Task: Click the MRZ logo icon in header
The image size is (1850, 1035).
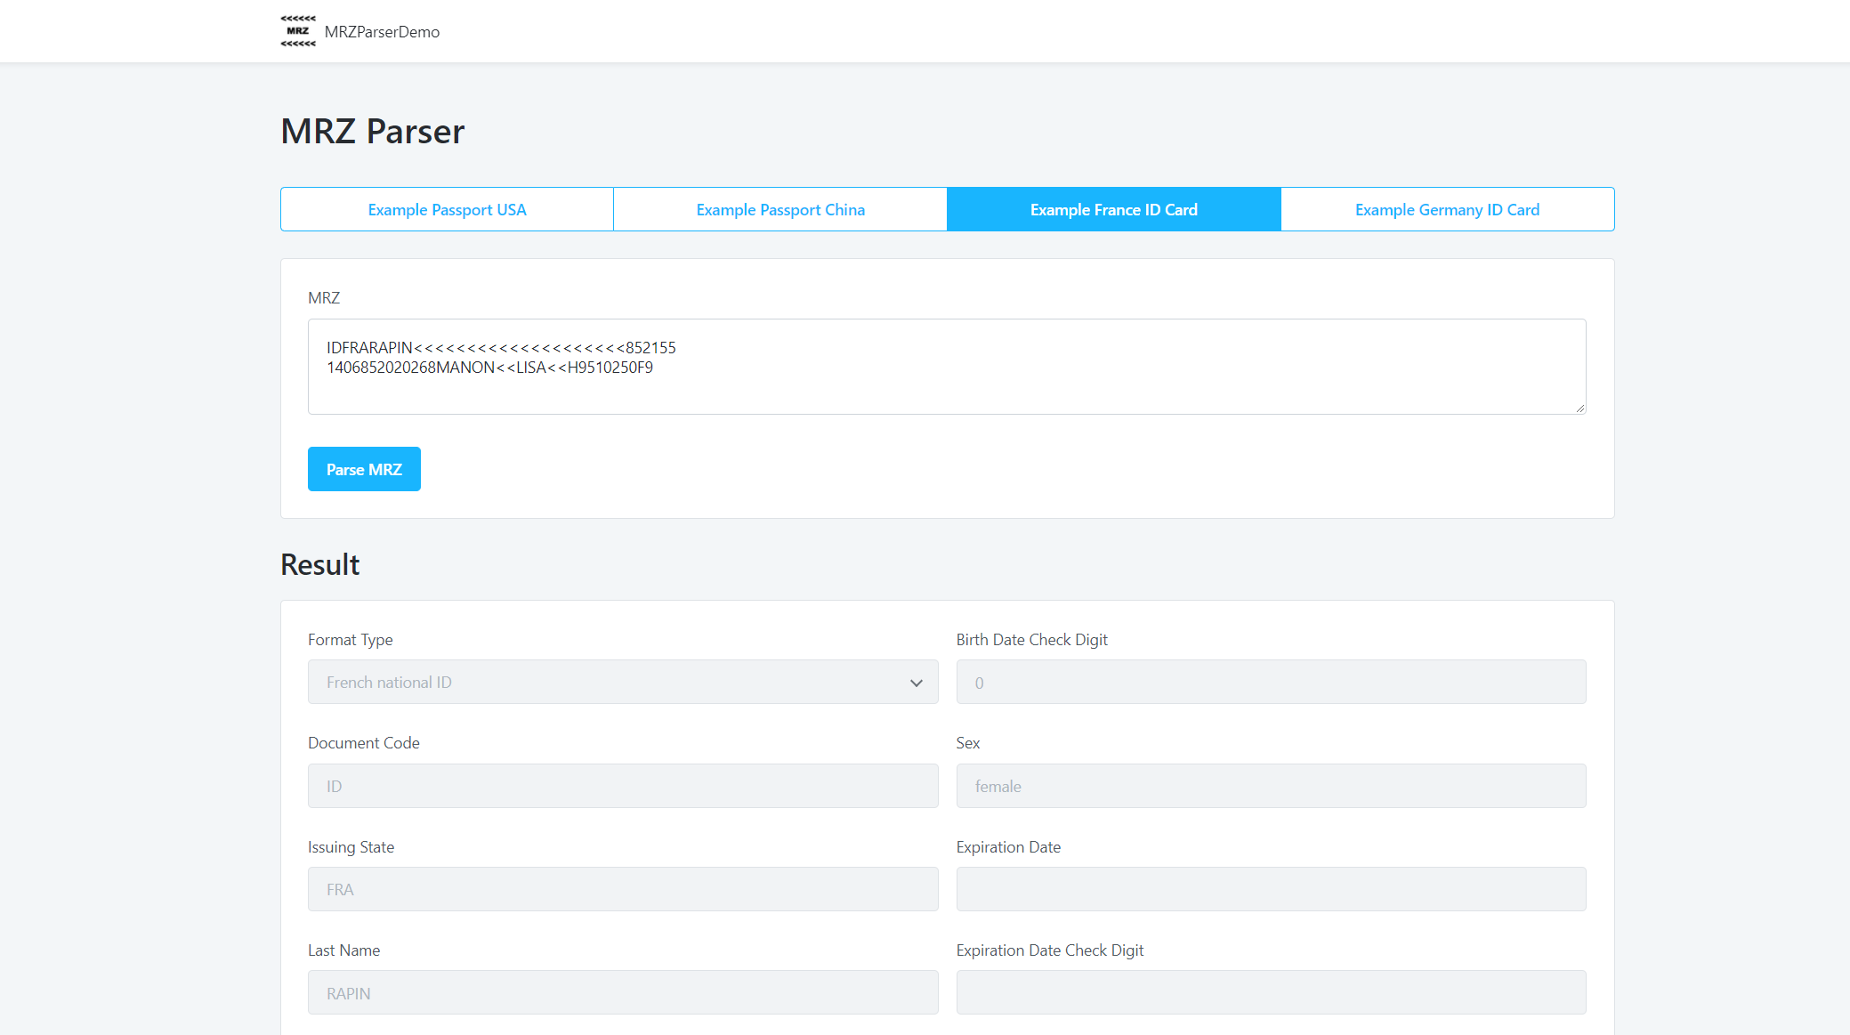Action: pyautogui.click(x=298, y=31)
